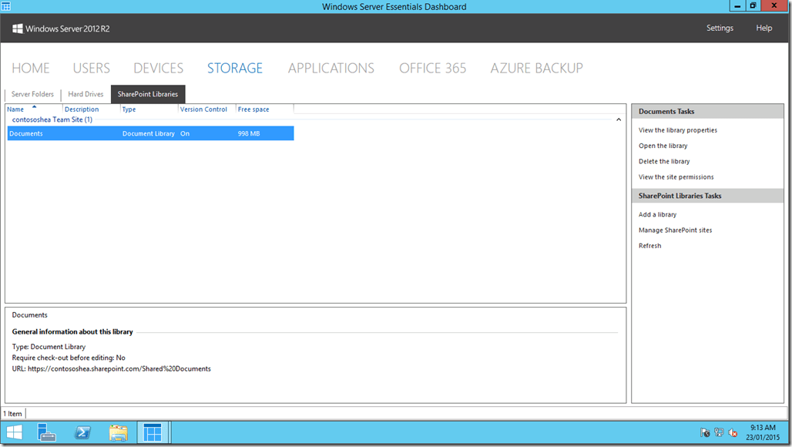Click the network status icon in the tray
This screenshot has height=447, width=792.
tap(719, 432)
